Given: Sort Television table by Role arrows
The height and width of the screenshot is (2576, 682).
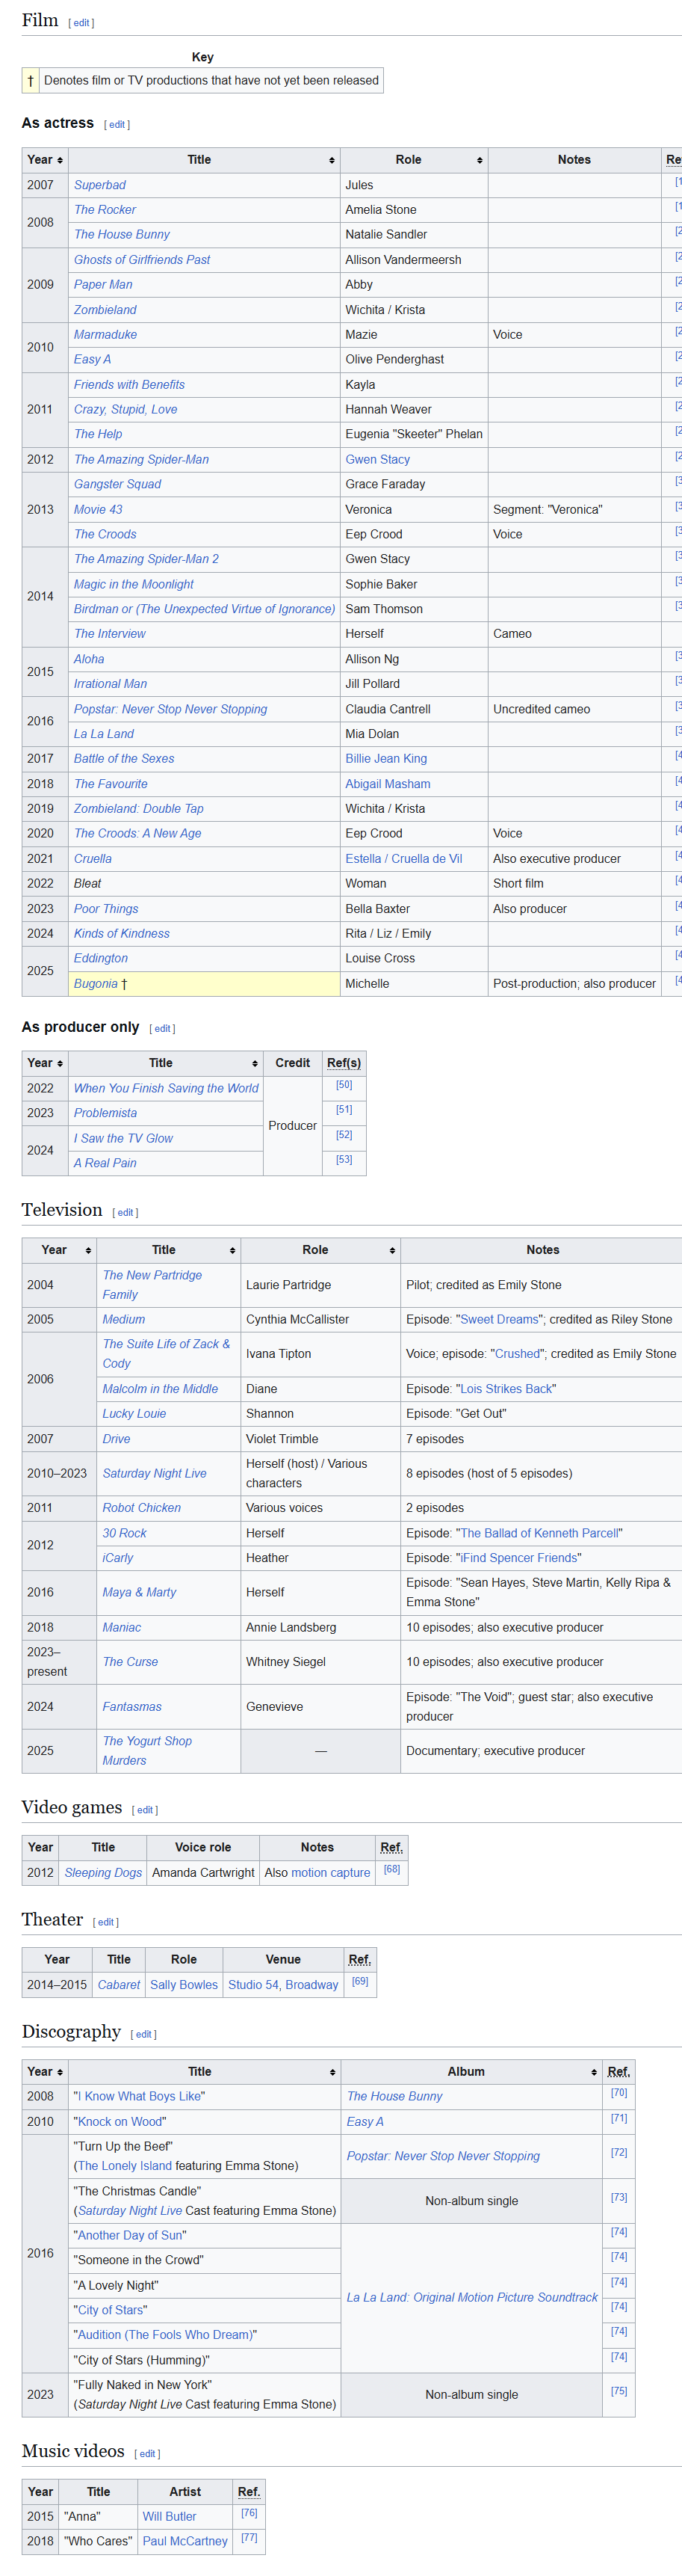Looking at the screenshot, I should 391,1250.
